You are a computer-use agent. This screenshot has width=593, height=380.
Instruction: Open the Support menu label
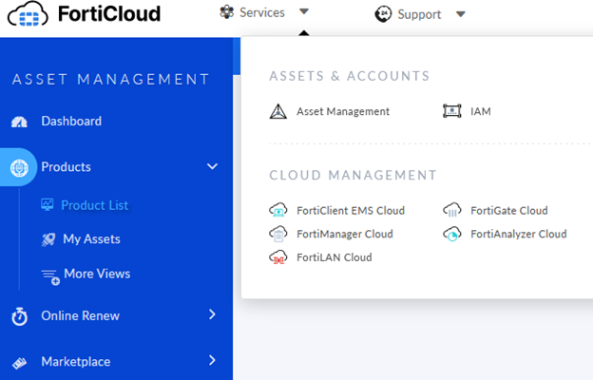[419, 14]
